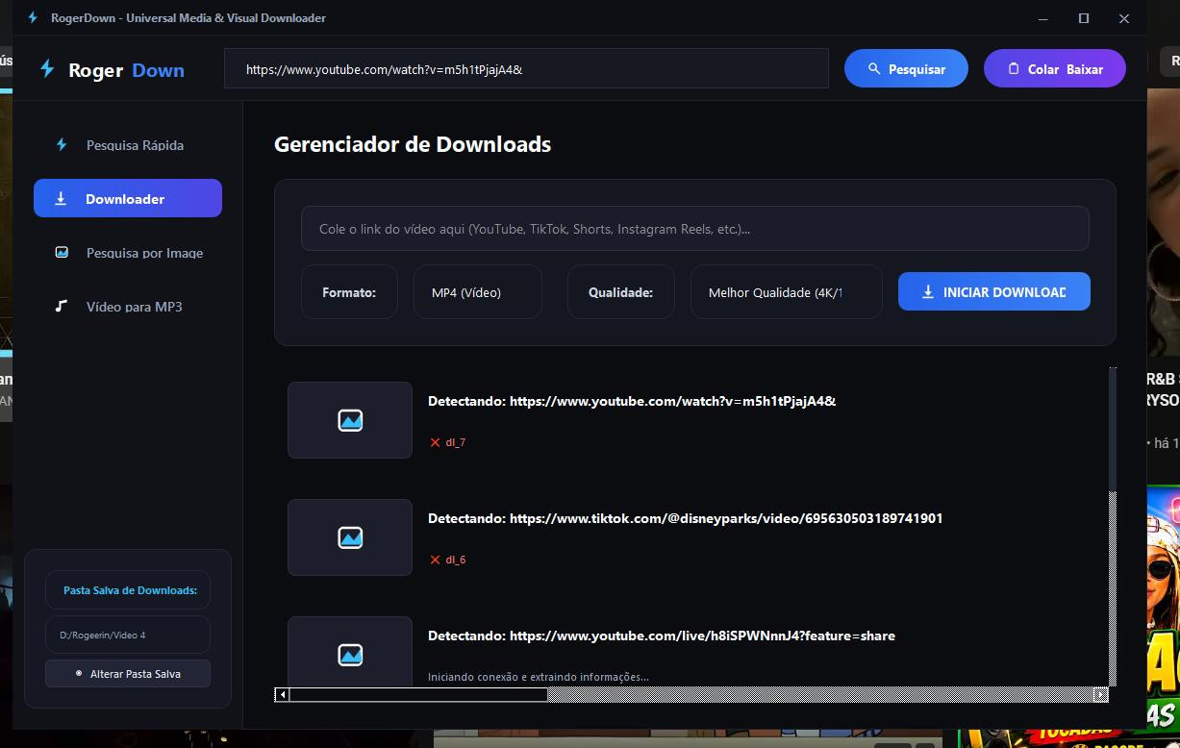Click the red X icon next to dl_6
1180x748 pixels.
pyautogui.click(x=435, y=561)
